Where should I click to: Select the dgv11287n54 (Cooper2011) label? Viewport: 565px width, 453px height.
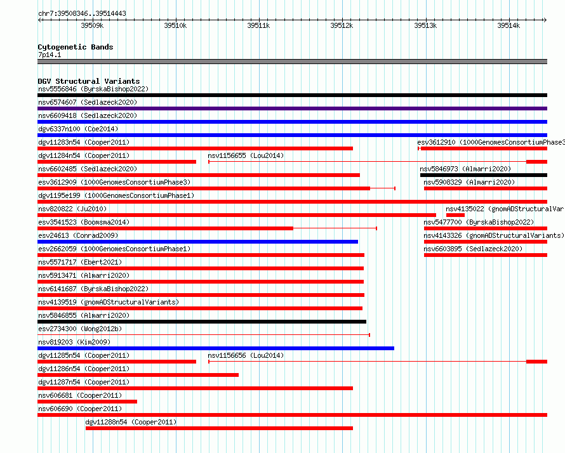(84, 382)
